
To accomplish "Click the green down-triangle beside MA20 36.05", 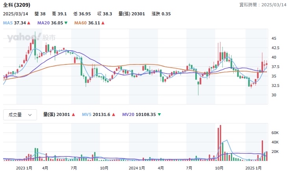I will click(x=66, y=23).
